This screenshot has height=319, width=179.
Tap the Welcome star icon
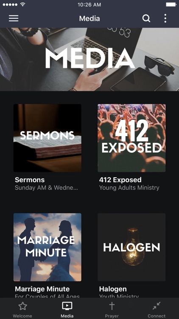[x=22, y=306]
